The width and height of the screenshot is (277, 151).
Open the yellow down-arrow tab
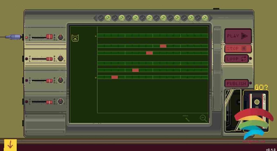(10, 145)
